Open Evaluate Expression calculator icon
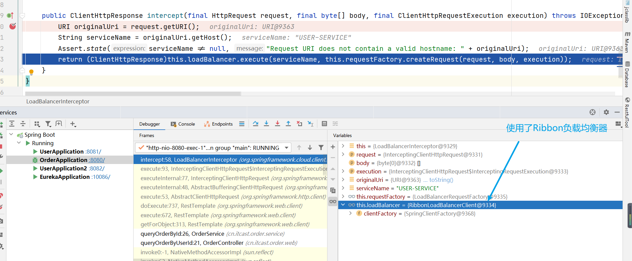This screenshot has height=261, width=632. 324,124
